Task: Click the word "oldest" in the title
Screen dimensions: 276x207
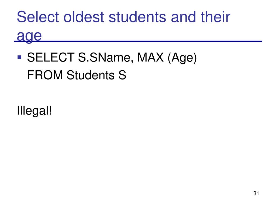Action: (84, 17)
